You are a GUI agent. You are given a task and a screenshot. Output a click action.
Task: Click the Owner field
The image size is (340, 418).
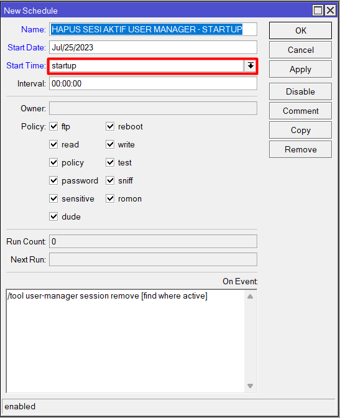[x=153, y=108]
